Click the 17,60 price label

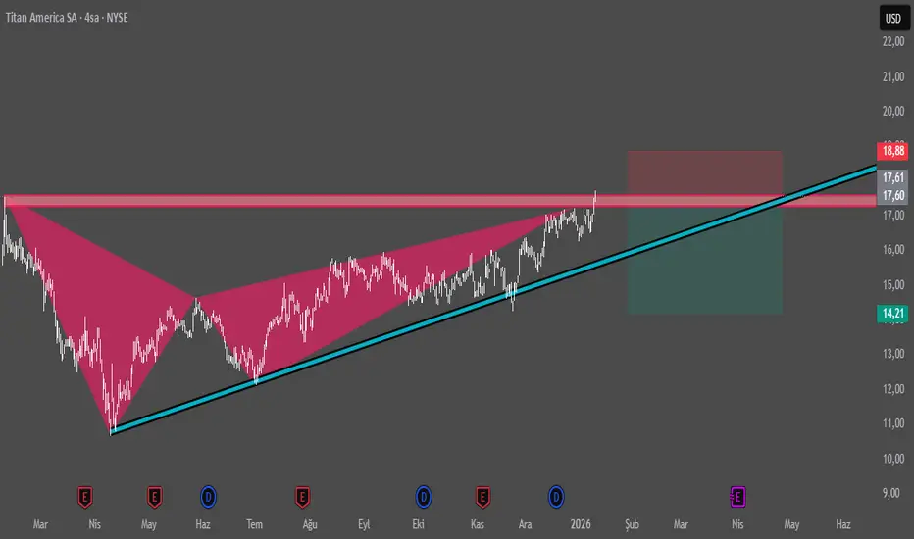coord(893,195)
